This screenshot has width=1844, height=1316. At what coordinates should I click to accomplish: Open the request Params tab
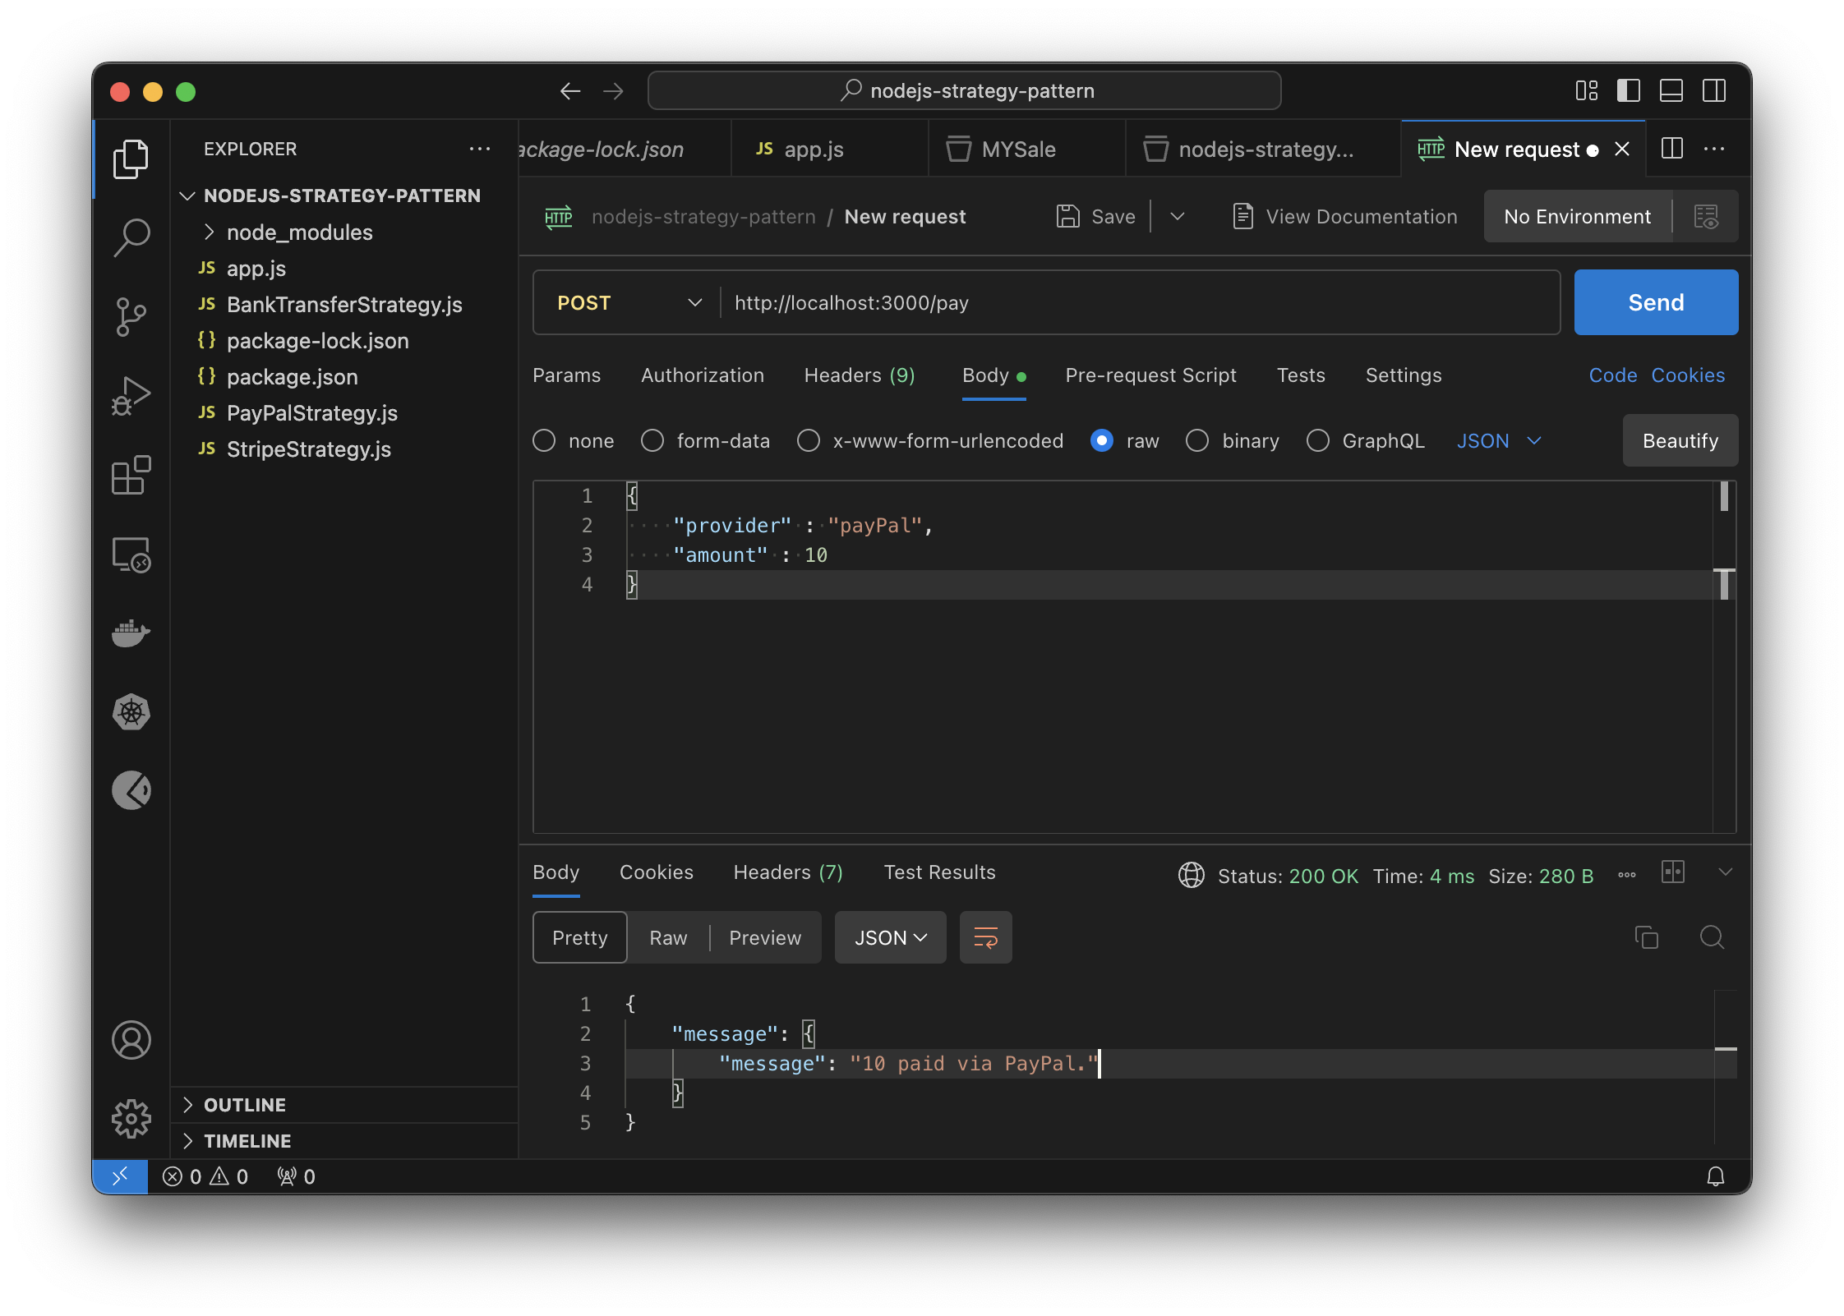(x=566, y=375)
